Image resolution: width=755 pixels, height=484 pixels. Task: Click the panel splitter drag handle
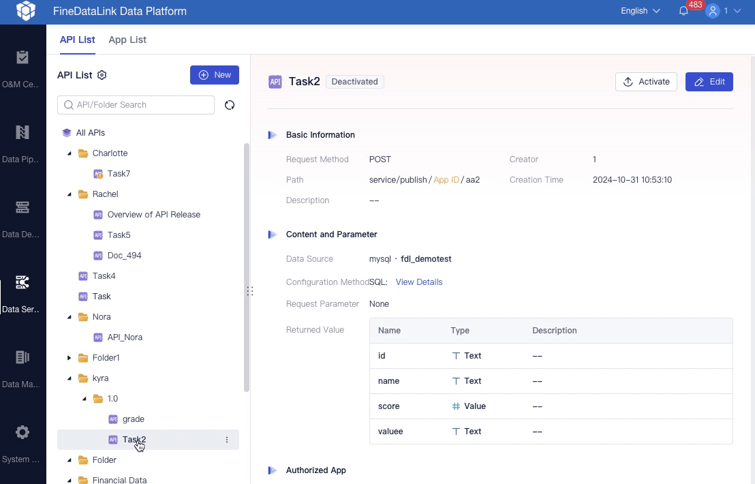point(250,291)
